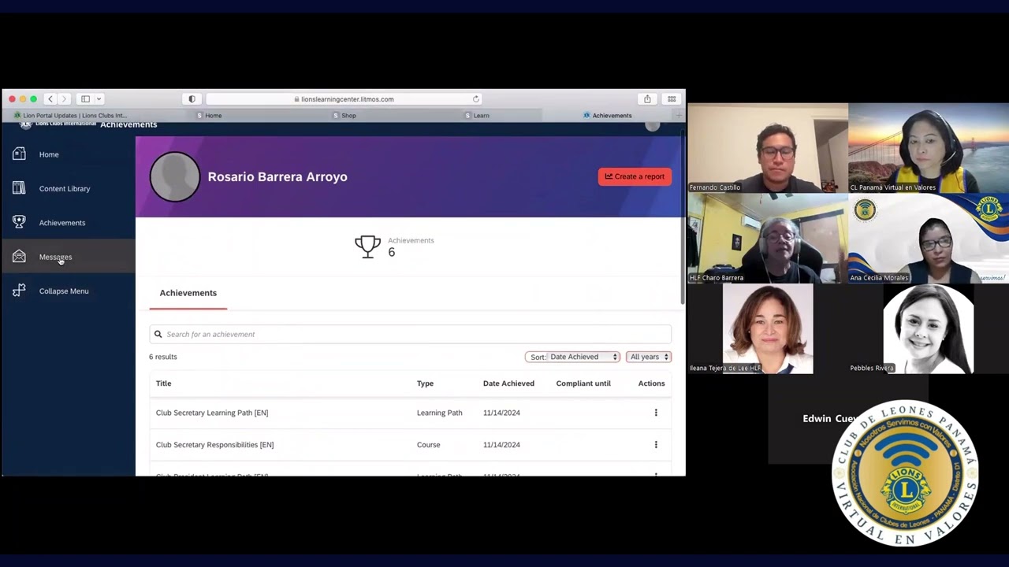This screenshot has width=1009, height=567.
Task: Click the Learning Path type cell
Action: click(x=440, y=413)
